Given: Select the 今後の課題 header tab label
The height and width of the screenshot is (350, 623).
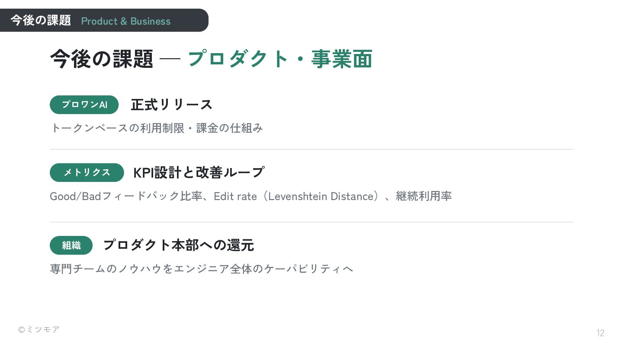Looking at the screenshot, I should point(41,20).
